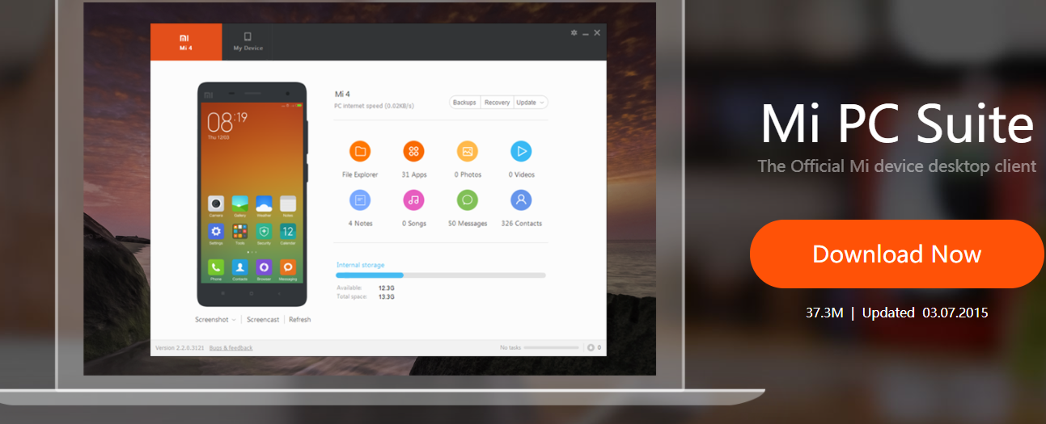Open the 50 Messages icon
This screenshot has height=424, width=1046.
(468, 199)
